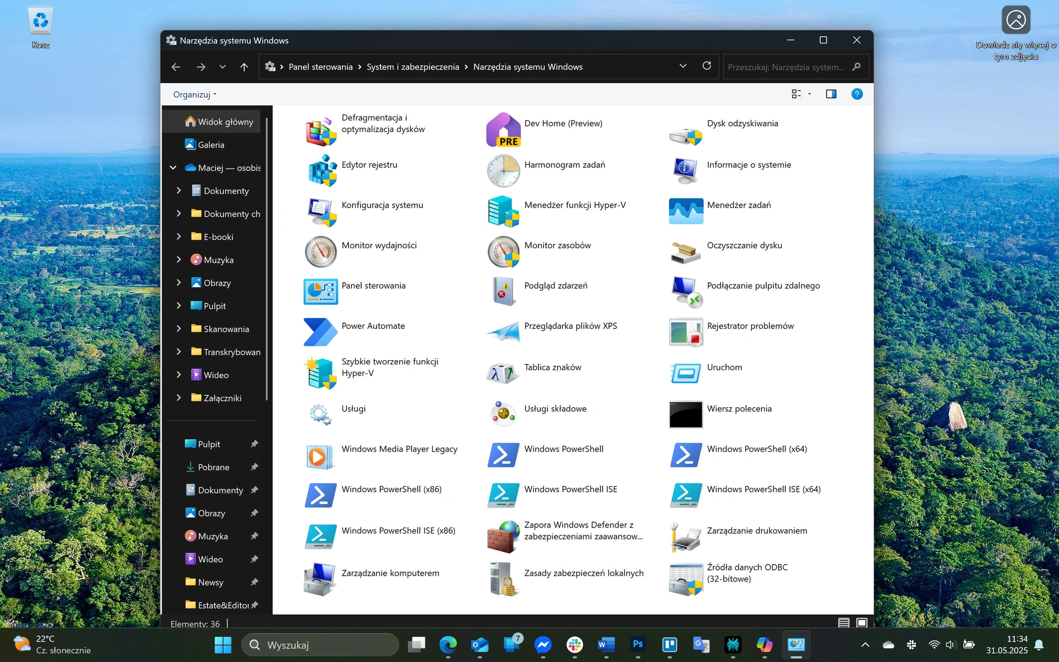Open Podłączanie pulpitu zdalnego icon
This screenshot has width=1059, height=662.
click(686, 291)
